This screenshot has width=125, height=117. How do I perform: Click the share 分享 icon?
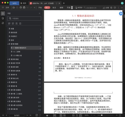(106, 8)
